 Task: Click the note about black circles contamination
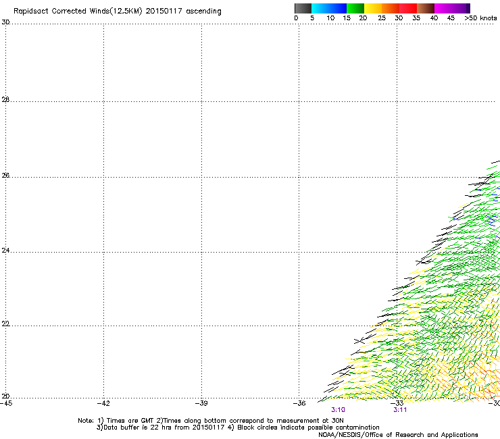coord(303,428)
